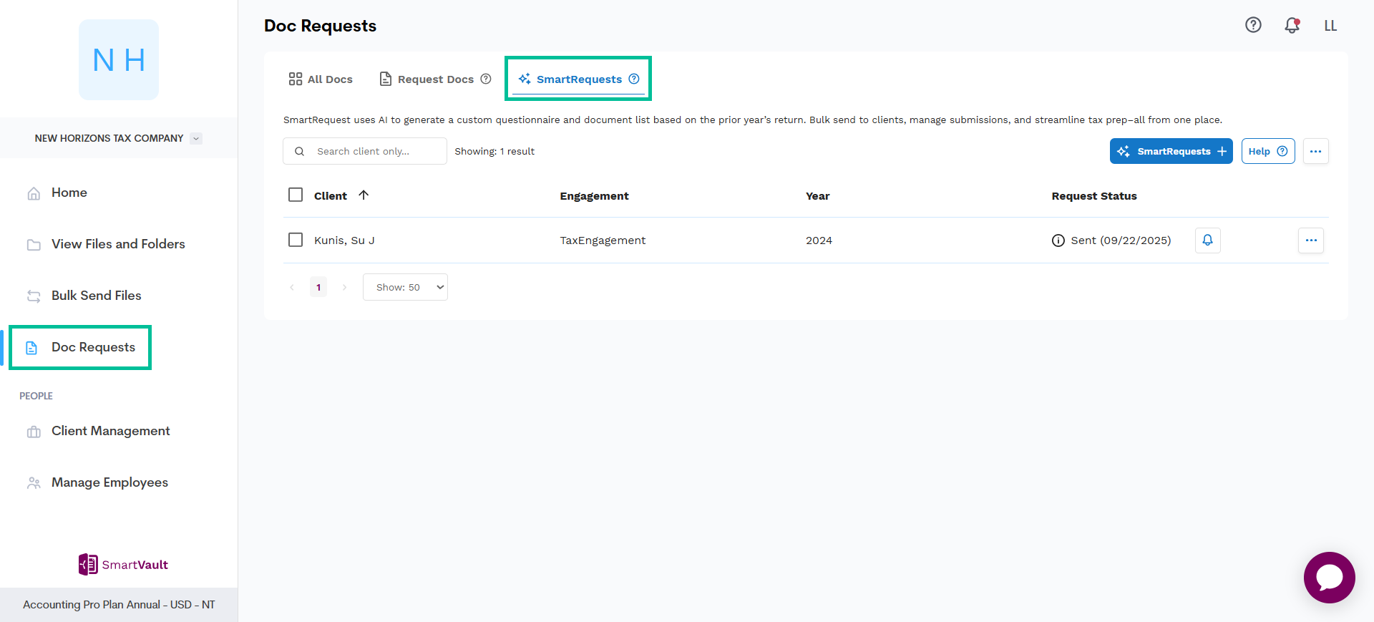Screen dimensions: 1374x622
Task: Go to previous page arrow
Action: tap(292, 287)
